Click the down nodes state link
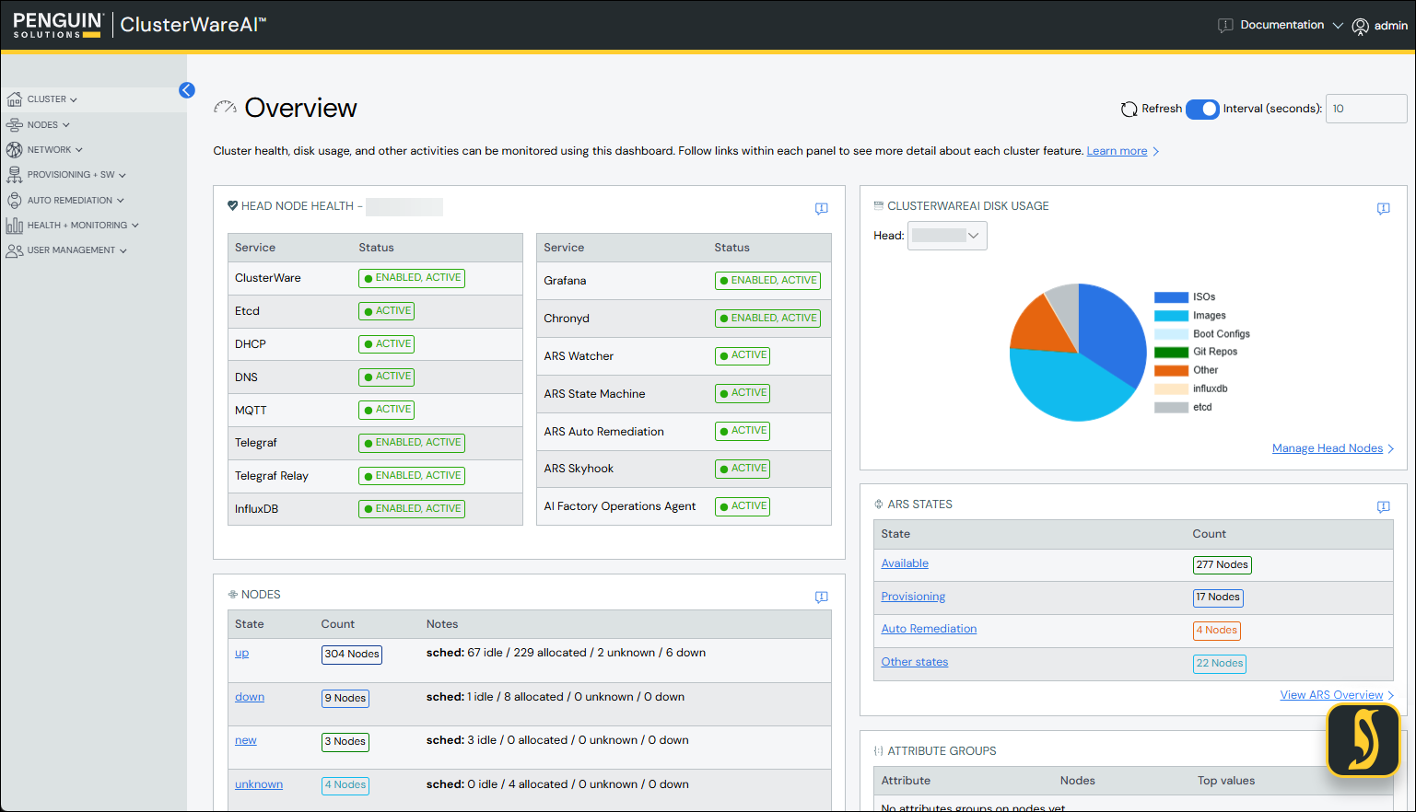The image size is (1416, 812). 250,697
